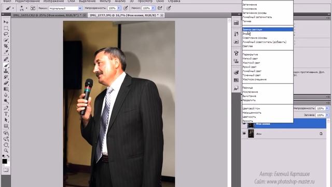Select the Blur tool
This screenshot has width=332, height=187.
[x=6, y=95]
